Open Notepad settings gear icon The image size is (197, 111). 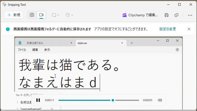click(x=177, y=50)
